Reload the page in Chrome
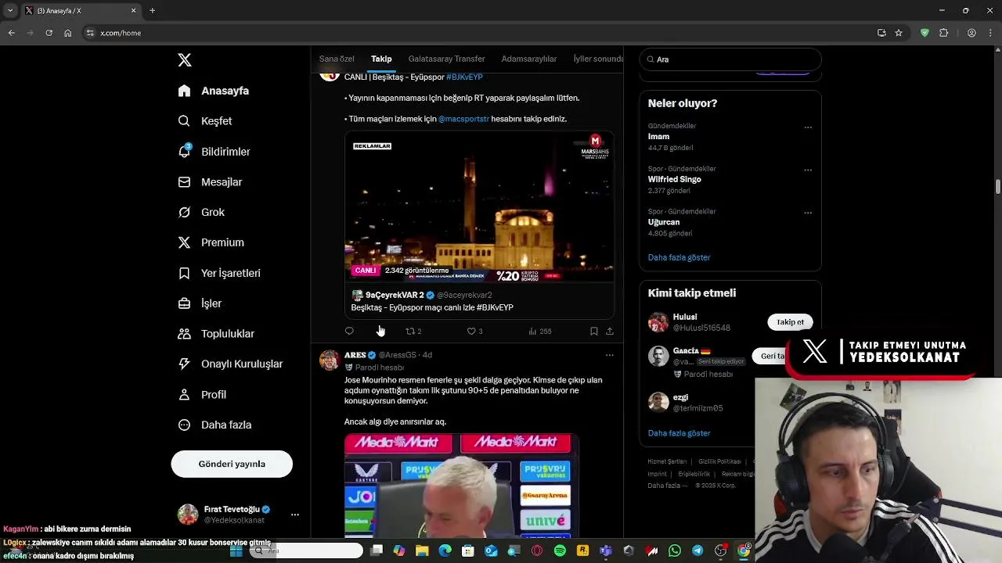This screenshot has width=1002, height=563. pyautogui.click(x=49, y=33)
